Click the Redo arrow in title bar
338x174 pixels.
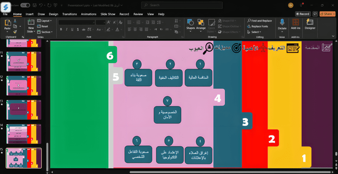click(49, 5)
